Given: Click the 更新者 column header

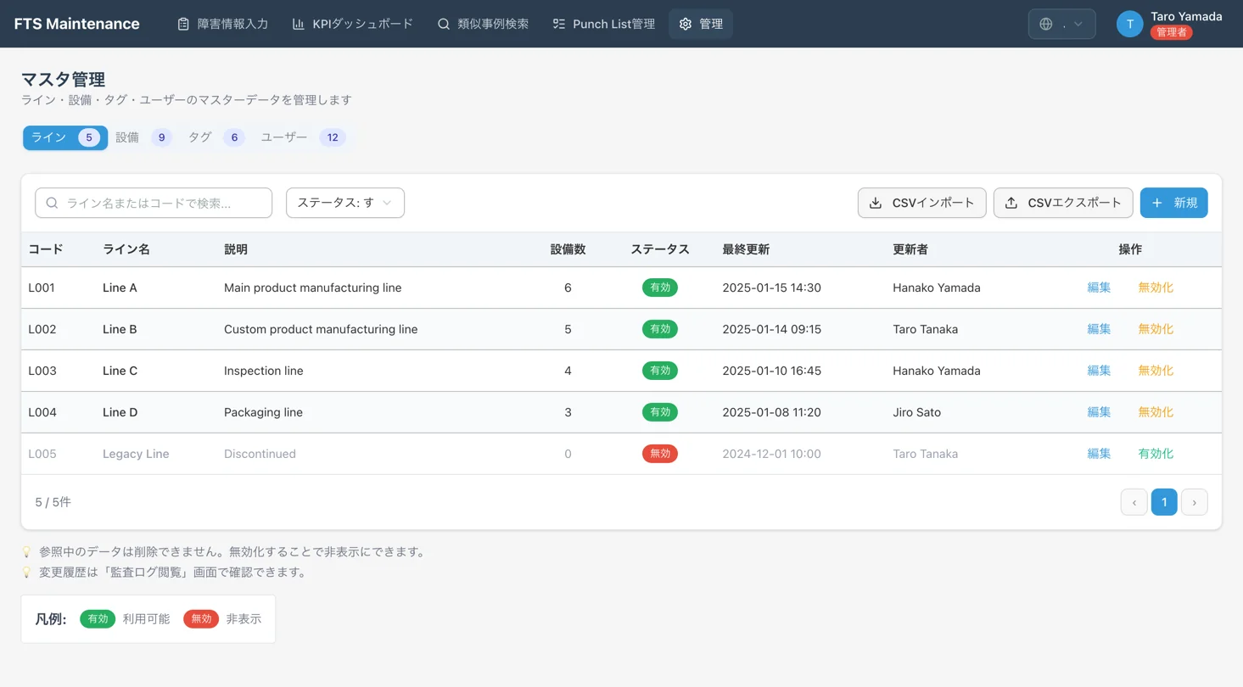Looking at the screenshot, I should coord(910,249).
